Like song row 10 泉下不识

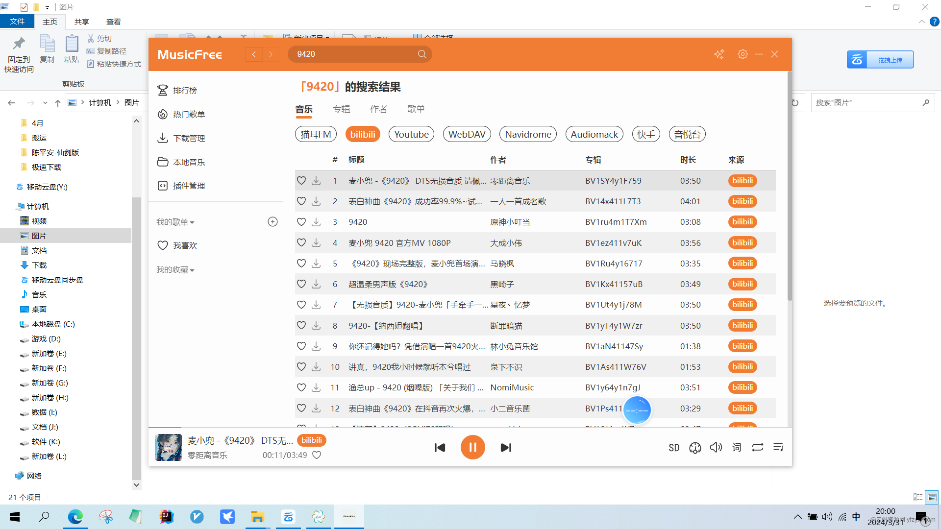pyautogui.click(x=301, y=367)
